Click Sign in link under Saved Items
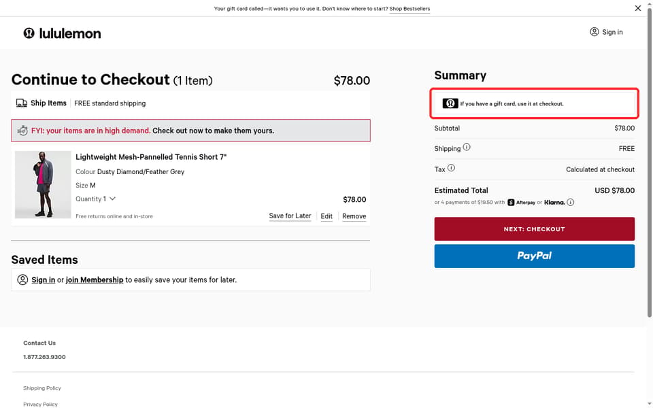 (x=44, y=279)
